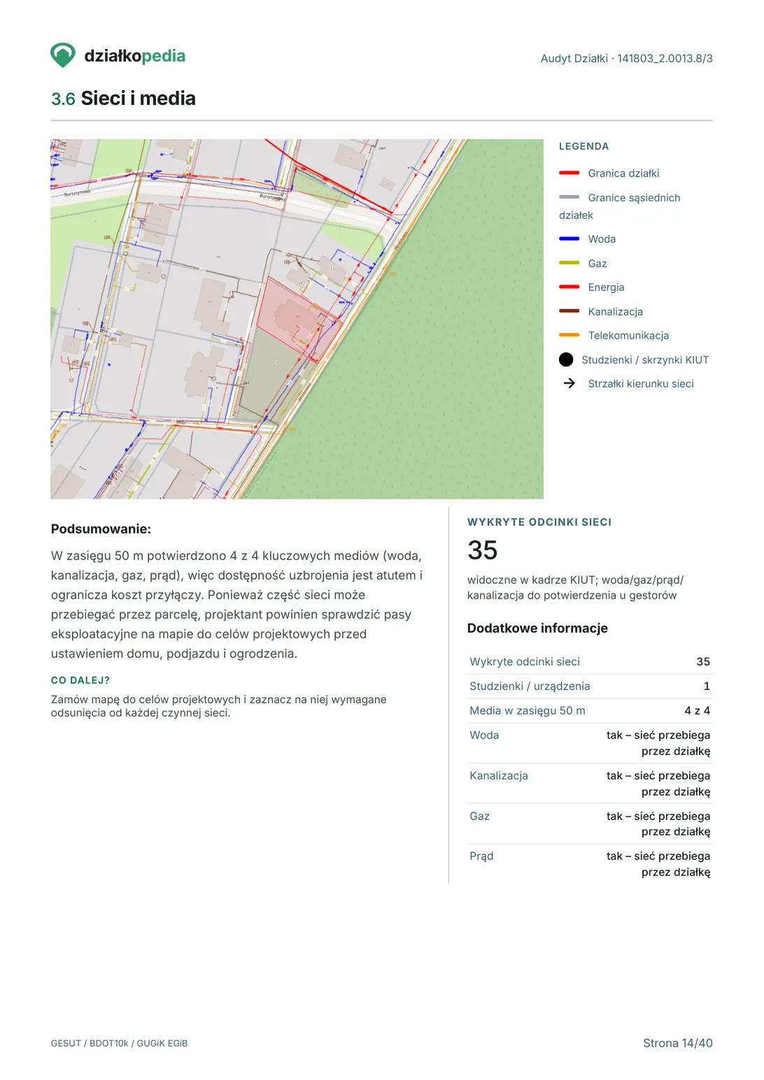Click the orange Telekomunikacja legend swatch

(x=570, y=335)
